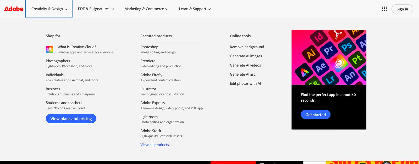Click the Adobe Express tile in promo image
This screenshot has height=164, width=419.
304,72
